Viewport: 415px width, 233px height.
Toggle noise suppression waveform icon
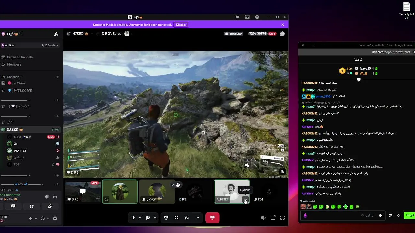tap(47, 197)
